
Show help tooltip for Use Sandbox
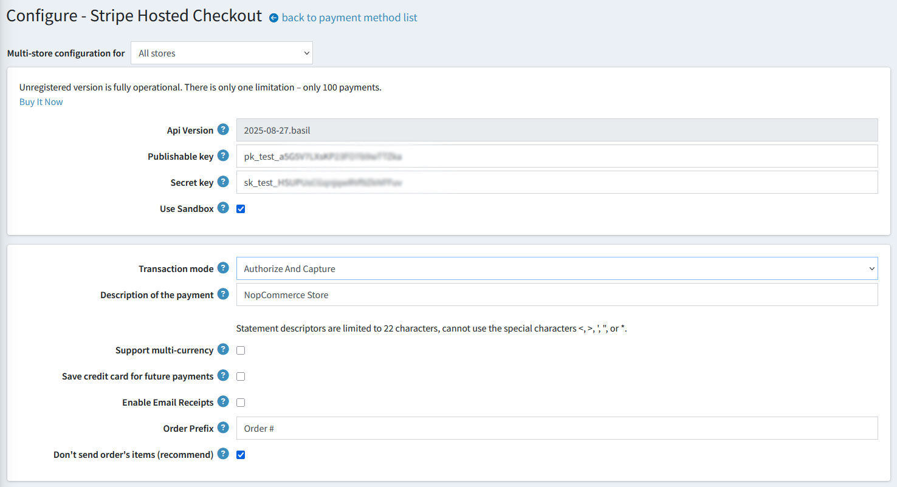223,208
